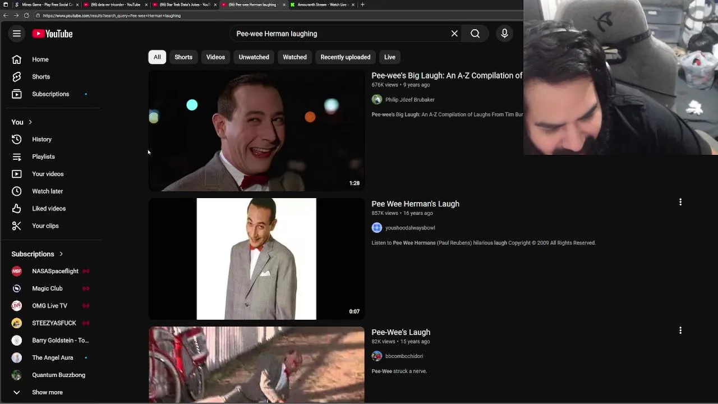Click the browser address bar URL
Screen dimensions: 718x404
pos(112,16)
